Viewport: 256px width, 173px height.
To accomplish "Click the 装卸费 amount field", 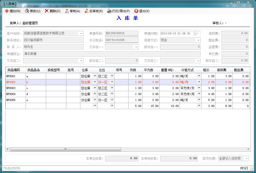I will coord(235,33).
